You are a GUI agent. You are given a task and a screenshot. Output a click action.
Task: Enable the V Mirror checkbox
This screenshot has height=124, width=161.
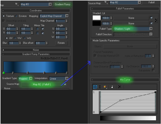tap(38, 33)
